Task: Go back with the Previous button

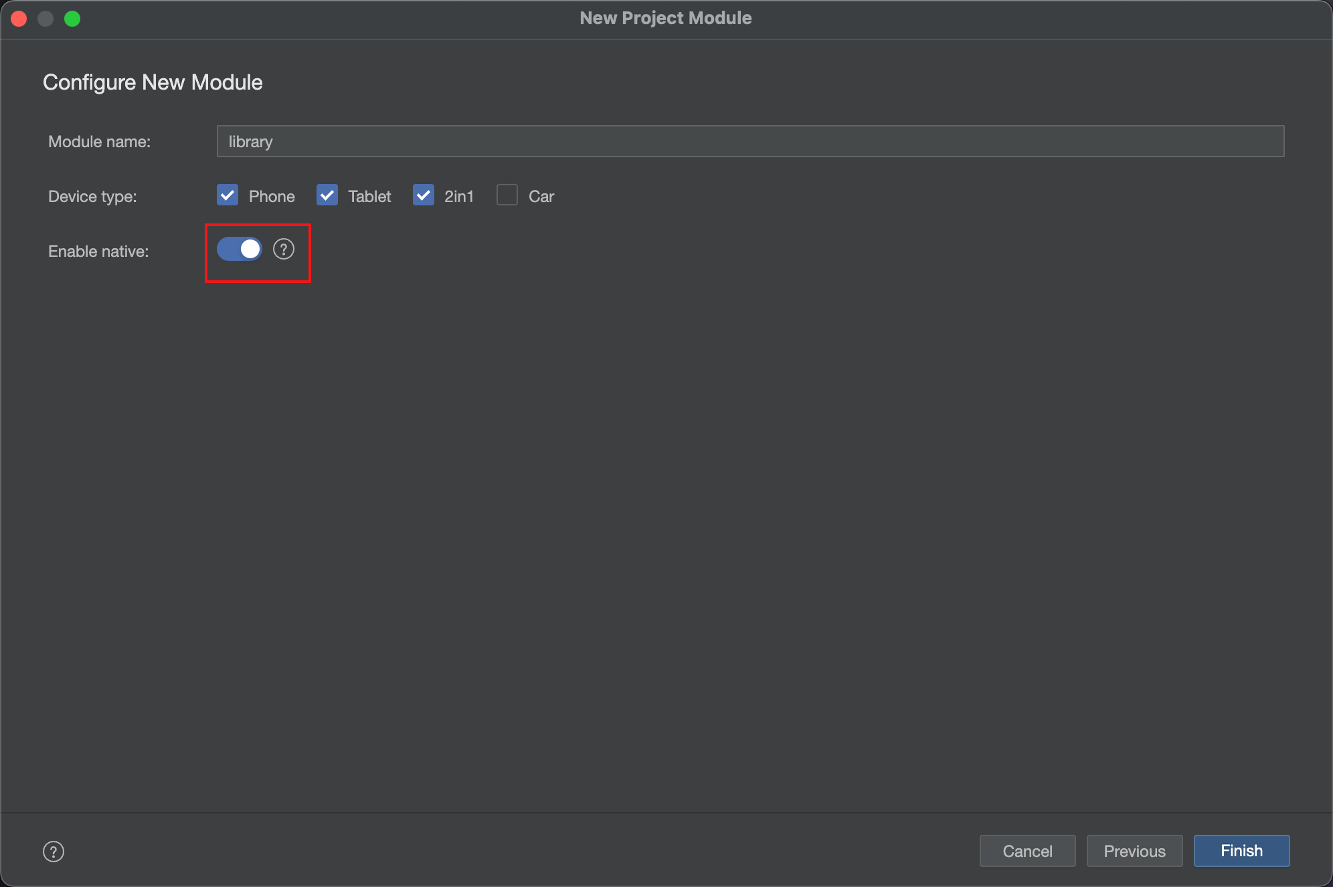Action: pos(1134,851)
